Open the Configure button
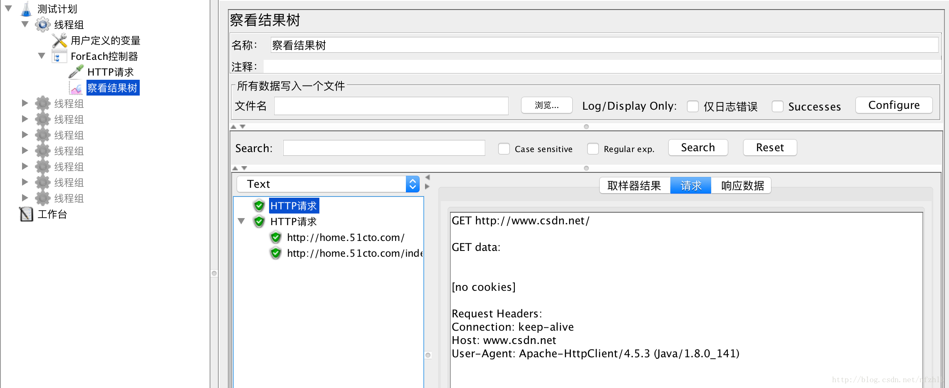This screenshot has height=388, width=949. coord(894,106)
